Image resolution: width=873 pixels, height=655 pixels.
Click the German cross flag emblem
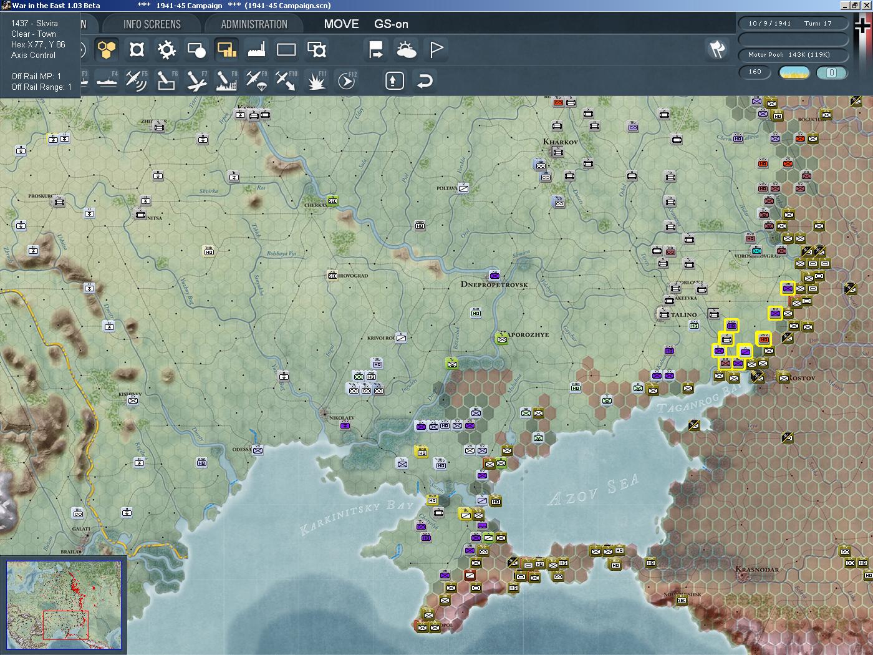[x=862, y=26]
